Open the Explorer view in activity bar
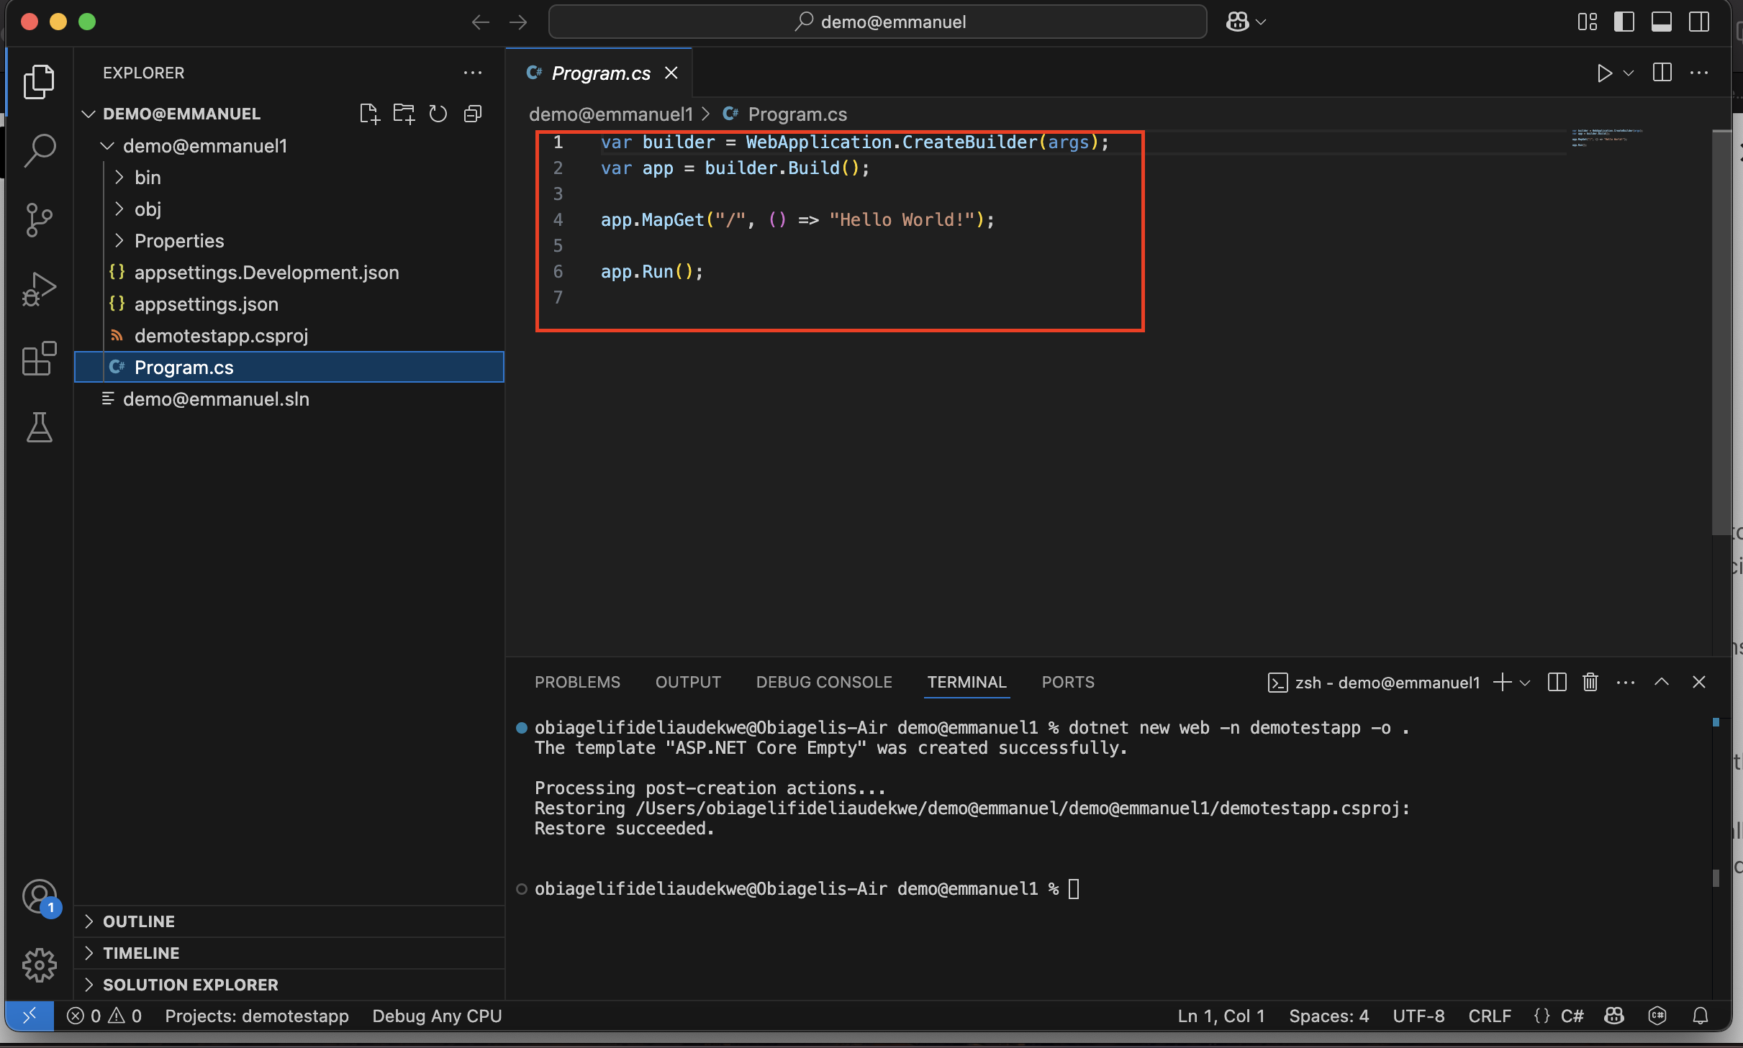 click(39, 81)
